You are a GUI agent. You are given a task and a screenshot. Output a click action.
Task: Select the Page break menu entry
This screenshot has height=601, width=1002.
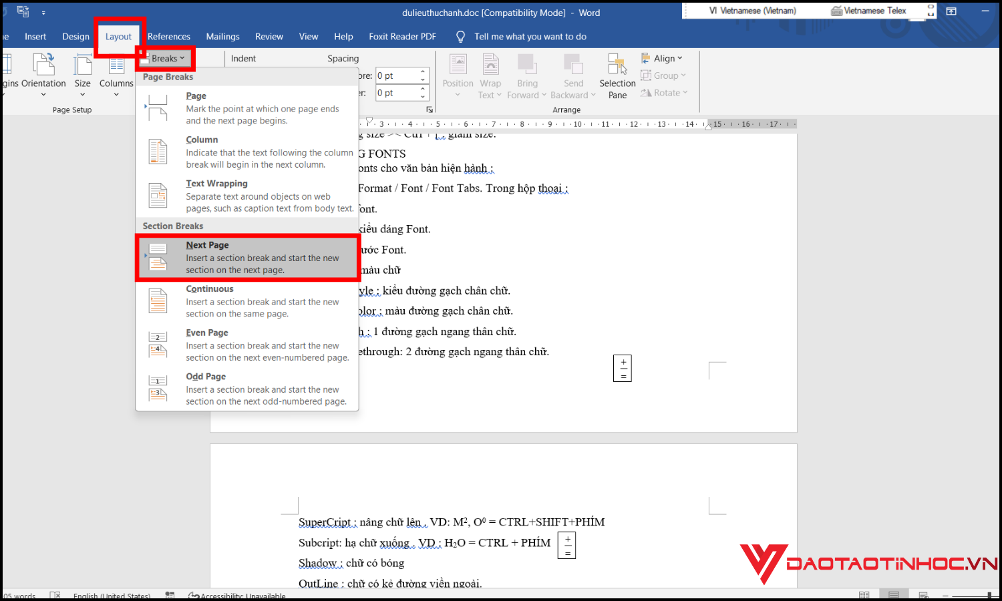[247, 108]
